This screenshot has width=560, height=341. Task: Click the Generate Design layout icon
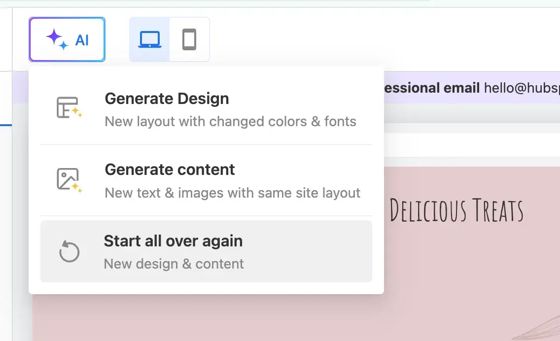tap(69, 107)
